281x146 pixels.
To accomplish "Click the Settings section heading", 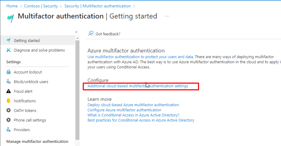I will [13, 62].
